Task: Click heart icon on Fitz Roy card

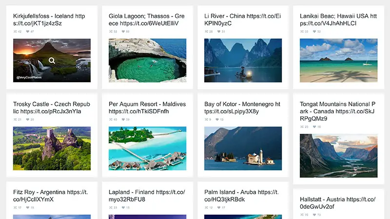Action: click(x=28, y=208)
